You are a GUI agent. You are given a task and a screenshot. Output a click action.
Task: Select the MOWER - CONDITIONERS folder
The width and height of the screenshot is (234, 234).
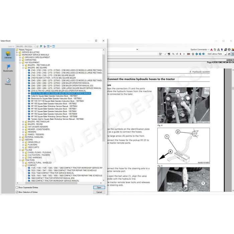tap(39, 129)
